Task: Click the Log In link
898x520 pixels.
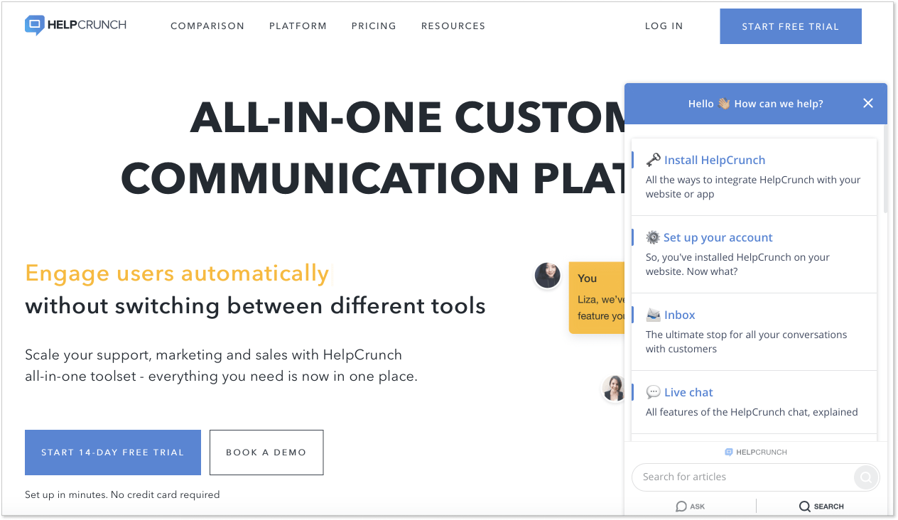Action: click(x=664, y=26)
